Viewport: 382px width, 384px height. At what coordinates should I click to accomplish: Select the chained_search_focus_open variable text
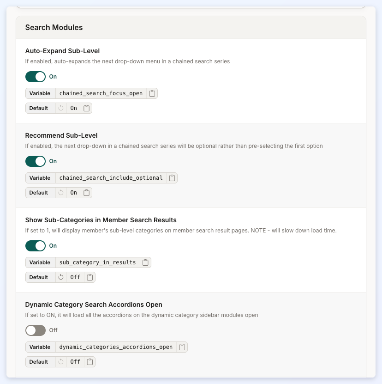101,93
